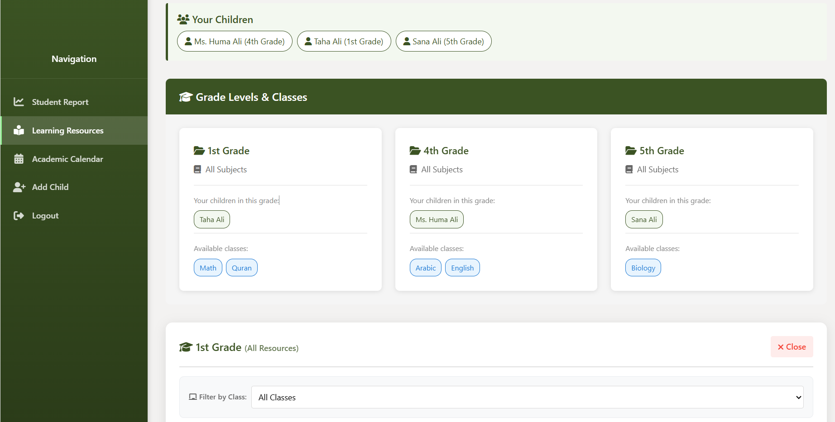
Task: Click the Ms. Huma Ali badge in 4th Grade card
Action: 437,219
